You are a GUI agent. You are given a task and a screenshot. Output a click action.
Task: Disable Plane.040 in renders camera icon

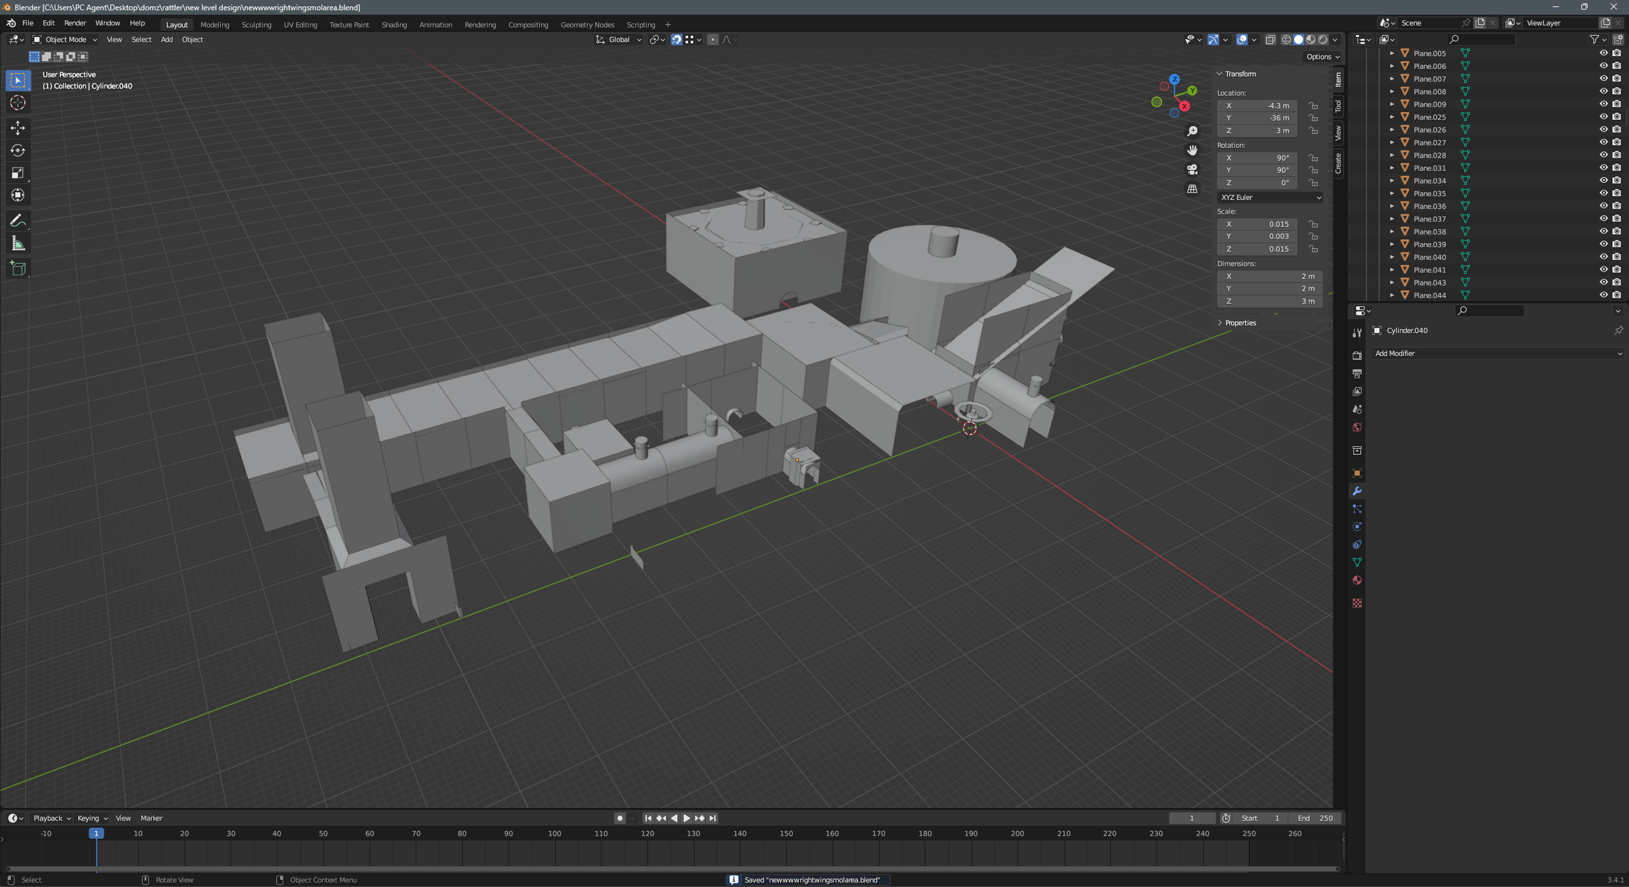click(1617, 257)
